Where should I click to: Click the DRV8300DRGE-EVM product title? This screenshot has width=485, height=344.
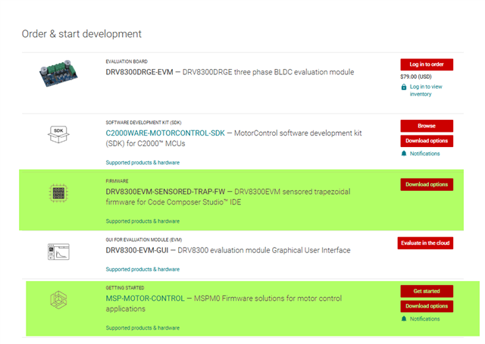click(x=139, y=72)
